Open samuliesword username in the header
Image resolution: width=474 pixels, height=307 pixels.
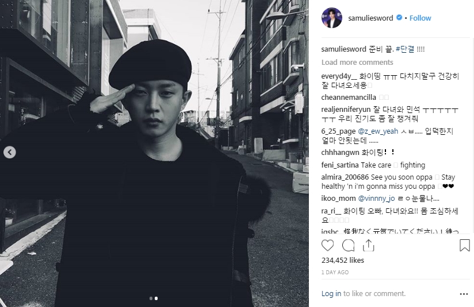(x=370, y=18)
